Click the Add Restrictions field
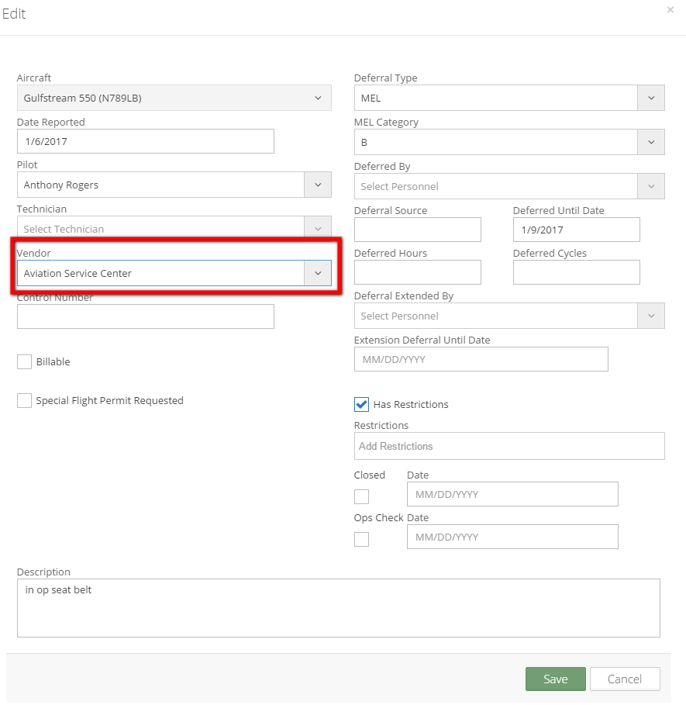 click(x=509, y=446)
